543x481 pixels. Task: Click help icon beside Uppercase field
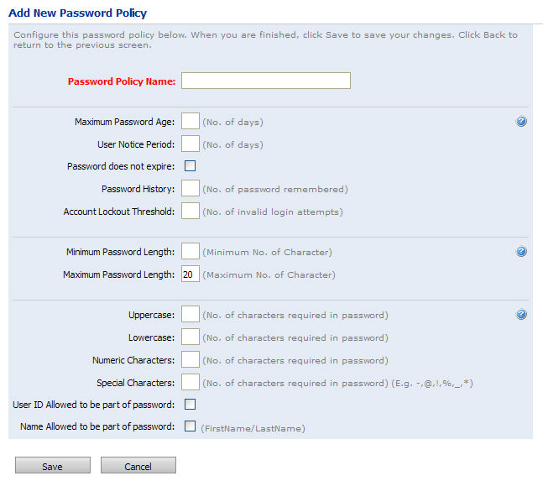[521, 315]
